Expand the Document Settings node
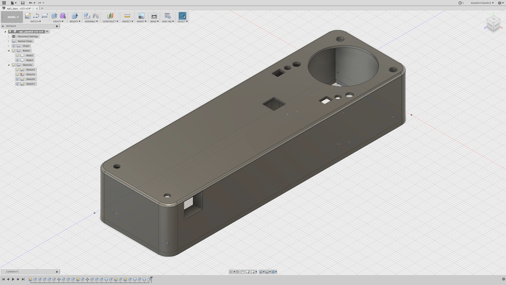 coord(9,36)
